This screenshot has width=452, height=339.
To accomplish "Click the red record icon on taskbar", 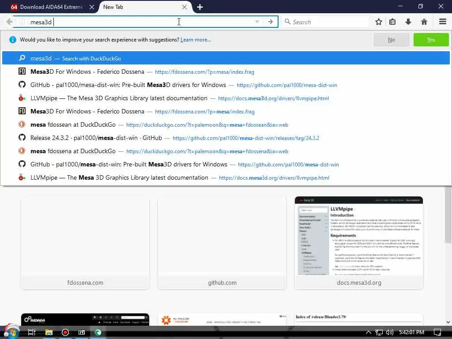I will point(65,332).
